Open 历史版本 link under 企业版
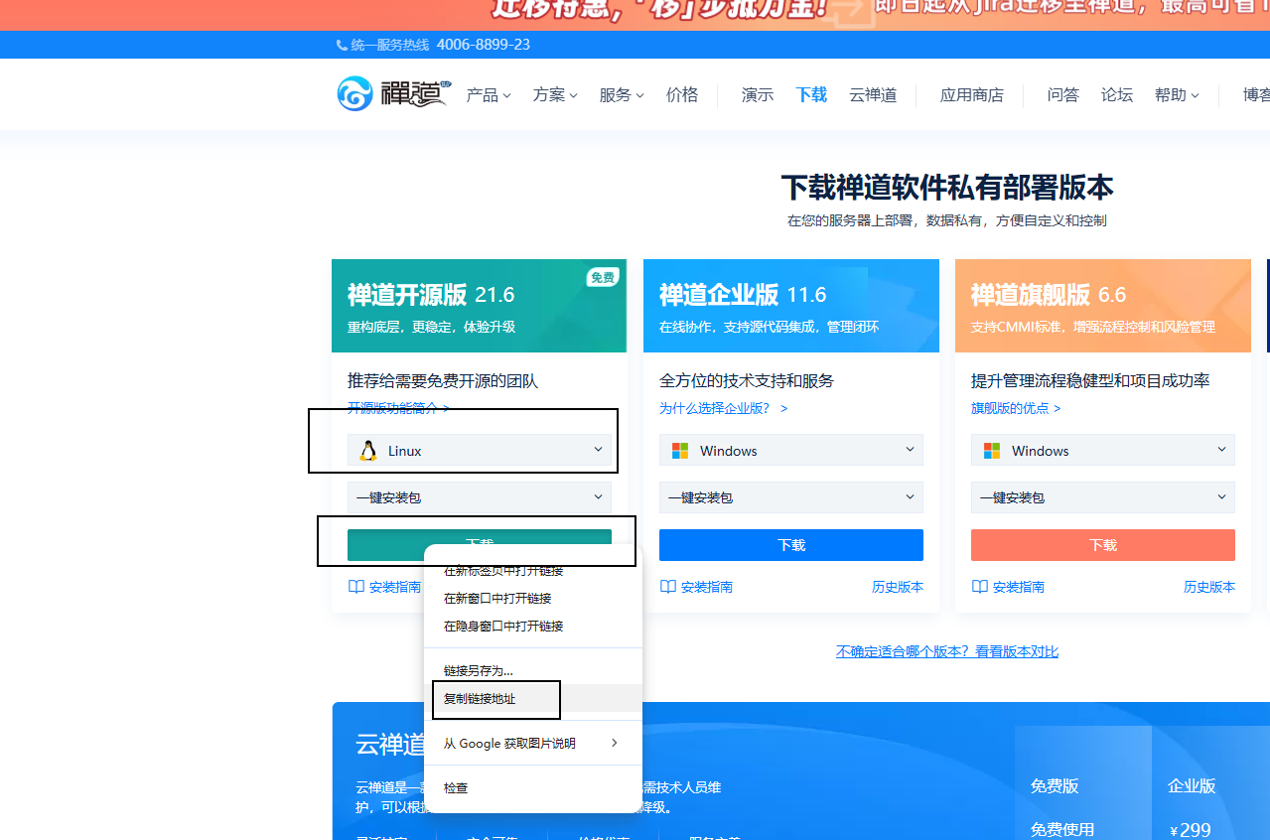The height and width of the screenshot is (840, 1270). coord(898,587)
